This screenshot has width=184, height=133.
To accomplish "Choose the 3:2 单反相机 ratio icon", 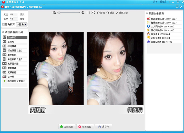I will [4, 55].
